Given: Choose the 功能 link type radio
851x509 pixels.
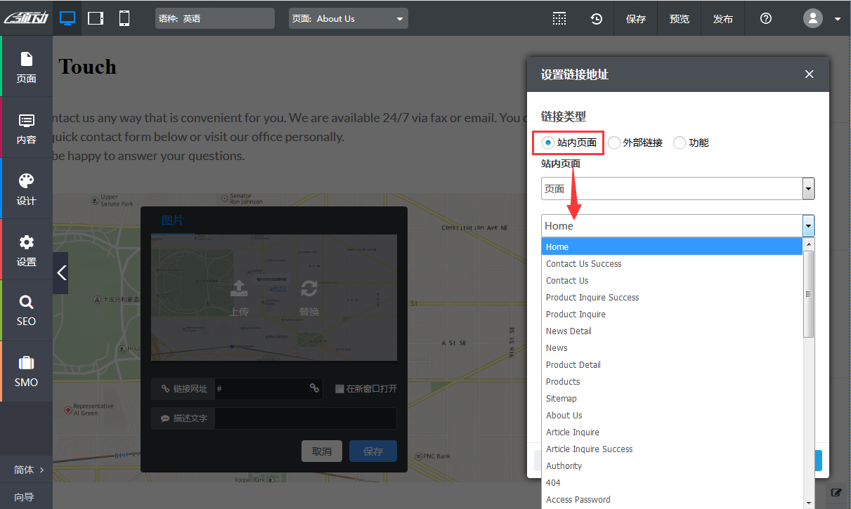Looking at the screenshot, I should pos(680,143).
